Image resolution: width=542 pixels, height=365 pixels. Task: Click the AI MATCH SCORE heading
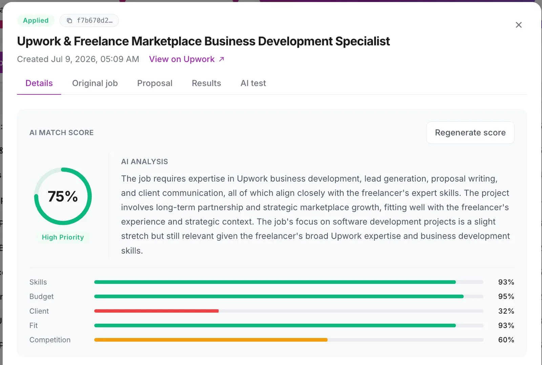pos(61,133)
